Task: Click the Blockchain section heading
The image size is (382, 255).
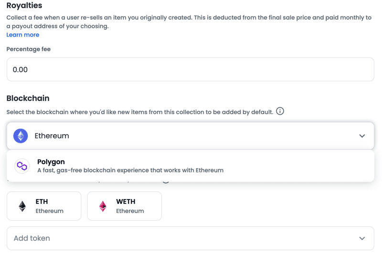Action: (x=28, y=98)
